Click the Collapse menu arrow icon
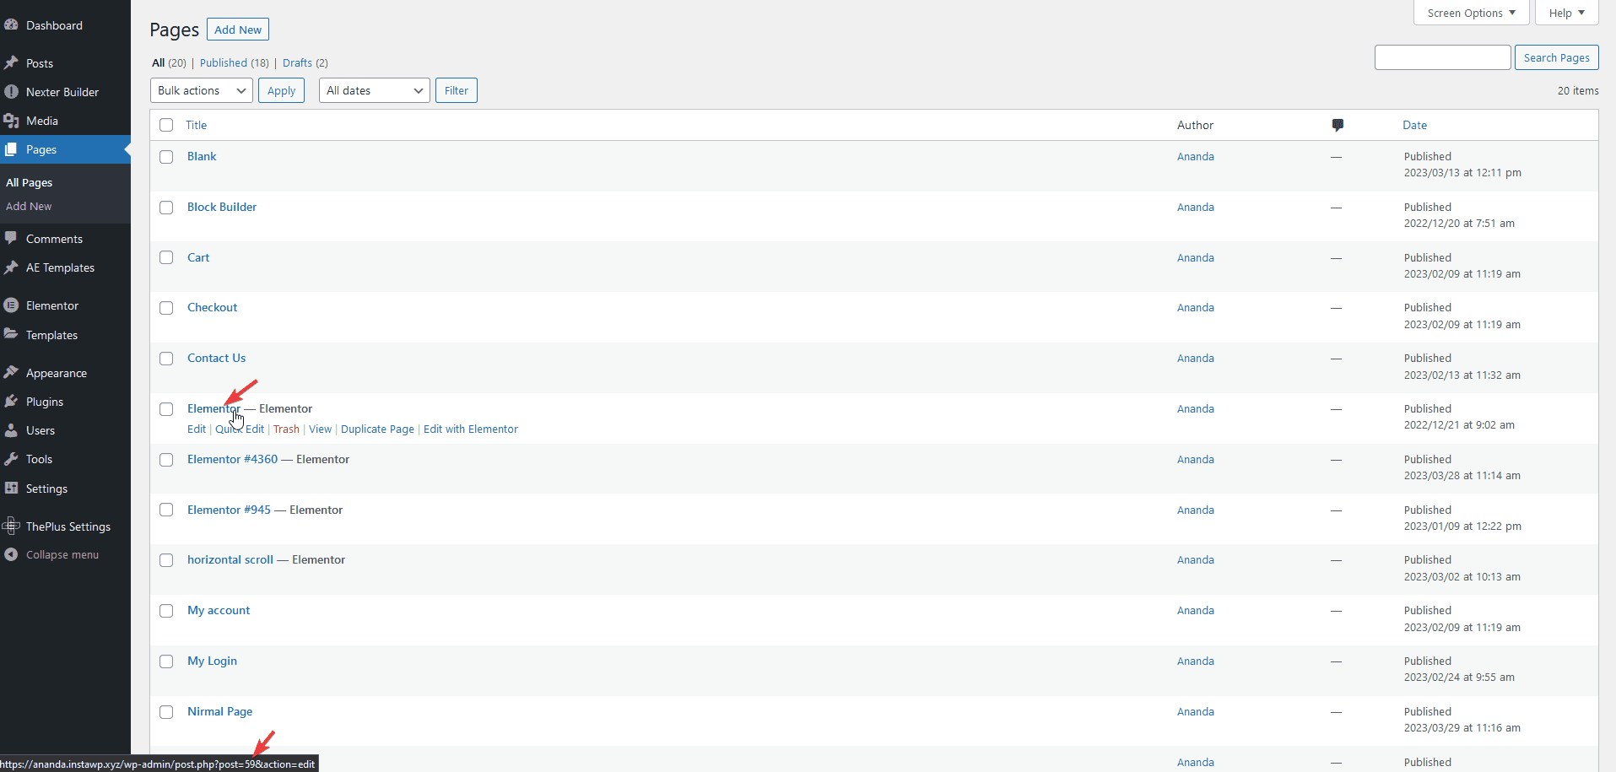The width and height of the screenshot is (1616, 772). (x=11, y=554)
